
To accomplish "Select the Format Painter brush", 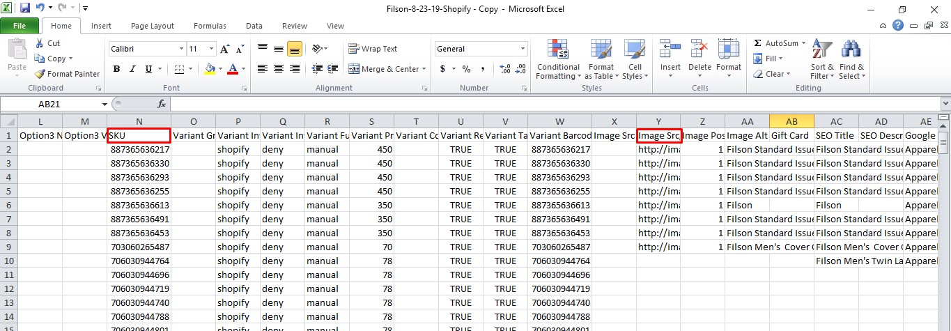I will (40, 74).
